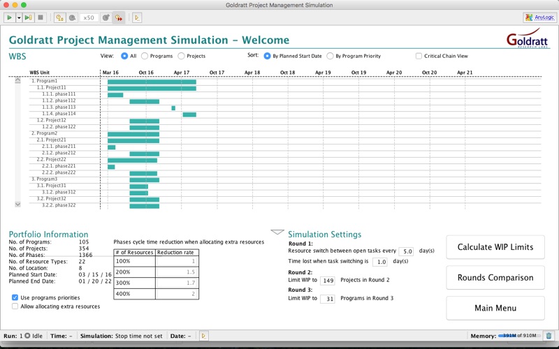Click the phase114 Gantt bar
Viewport: 559px width, 349px height.
click(x=189, y=114)
